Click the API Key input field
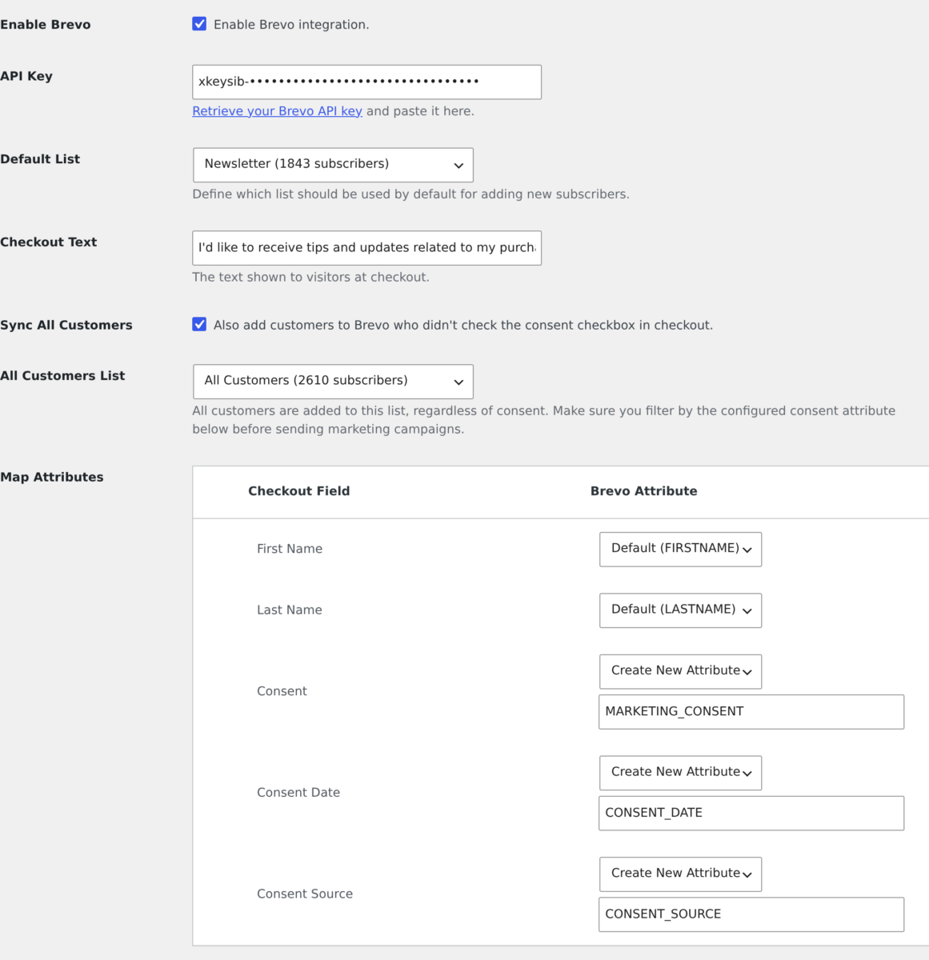This screenshot has height=960, width=929. point(366,82)
